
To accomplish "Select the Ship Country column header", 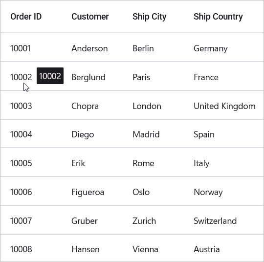I will 218,17.
